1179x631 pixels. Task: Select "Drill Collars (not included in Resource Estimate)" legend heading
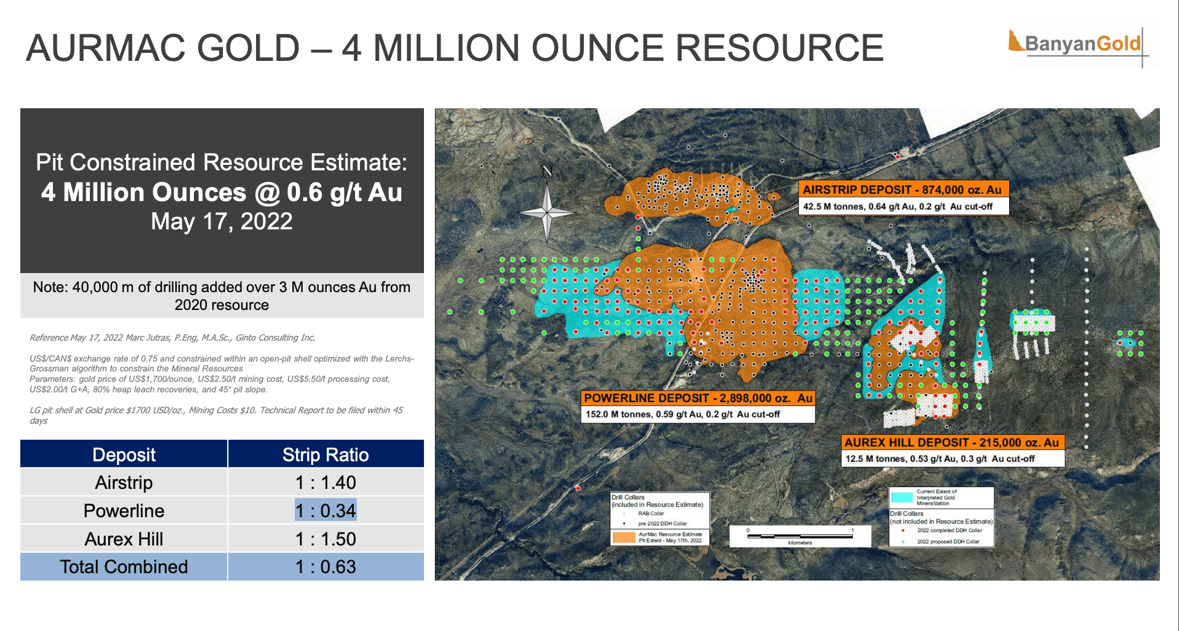941,517
